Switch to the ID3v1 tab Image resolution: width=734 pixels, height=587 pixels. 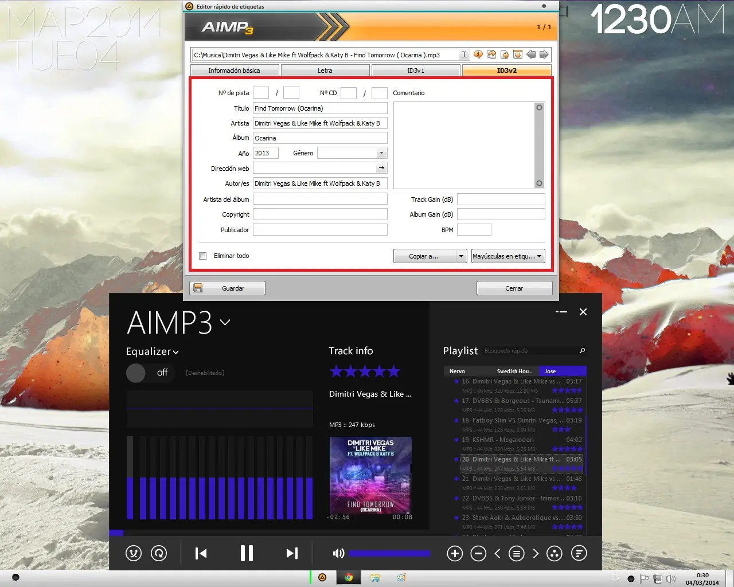(x=416, y=71)
